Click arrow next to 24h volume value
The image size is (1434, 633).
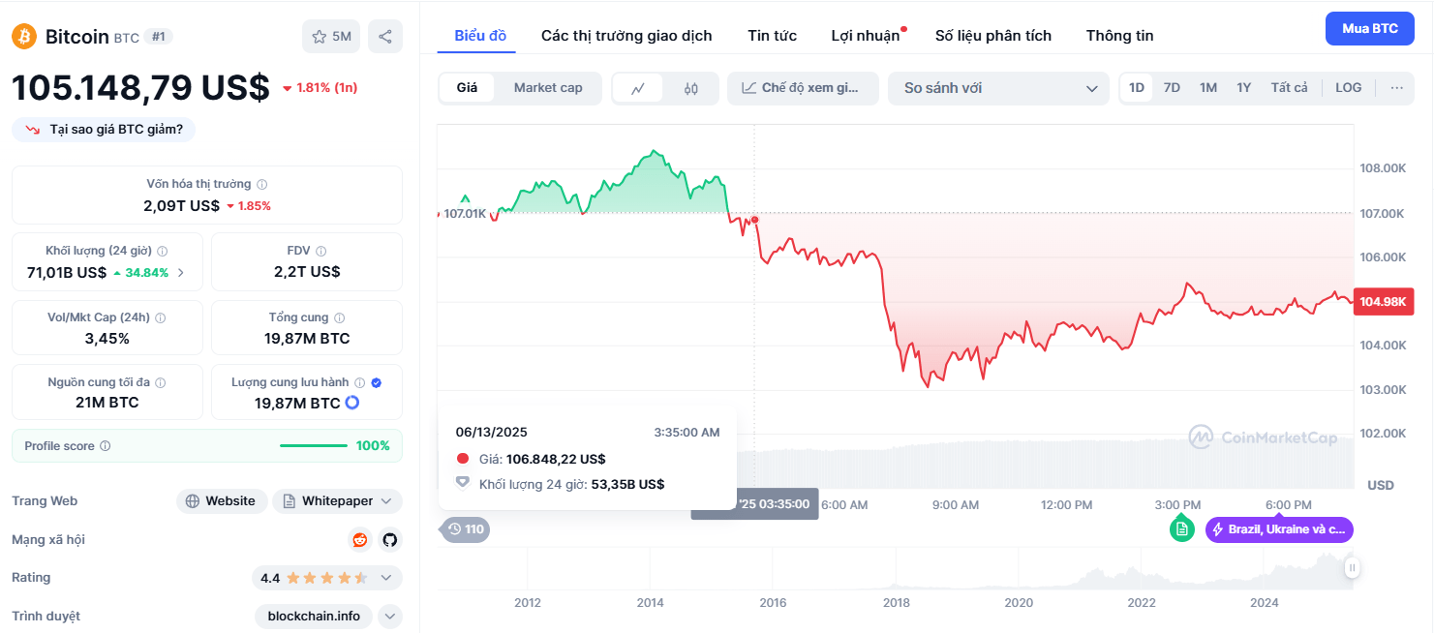181,273
